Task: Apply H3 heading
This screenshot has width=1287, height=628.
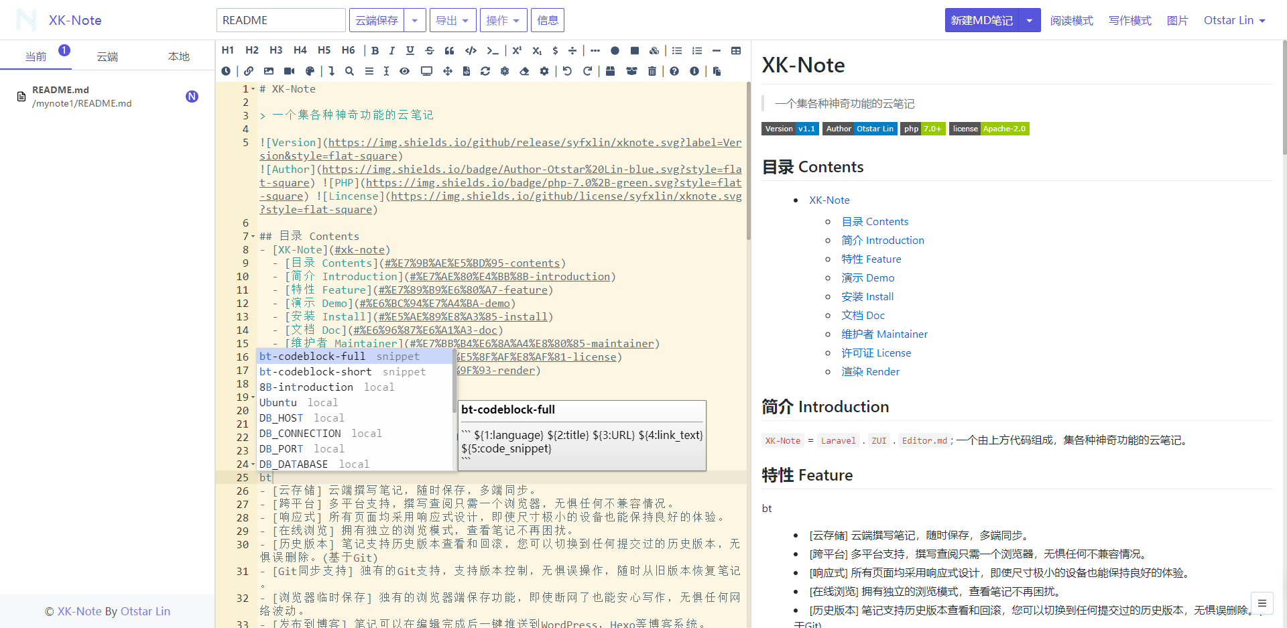Action: click(x=276, y=50)
